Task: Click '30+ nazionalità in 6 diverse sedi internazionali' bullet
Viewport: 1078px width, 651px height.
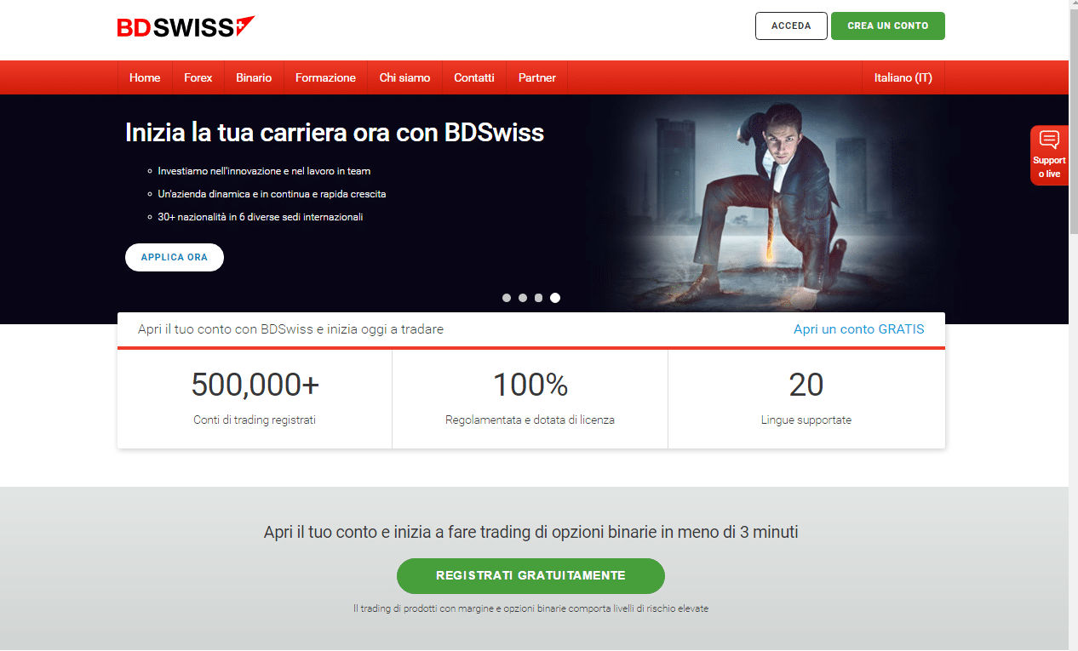Action: (261, 217)
